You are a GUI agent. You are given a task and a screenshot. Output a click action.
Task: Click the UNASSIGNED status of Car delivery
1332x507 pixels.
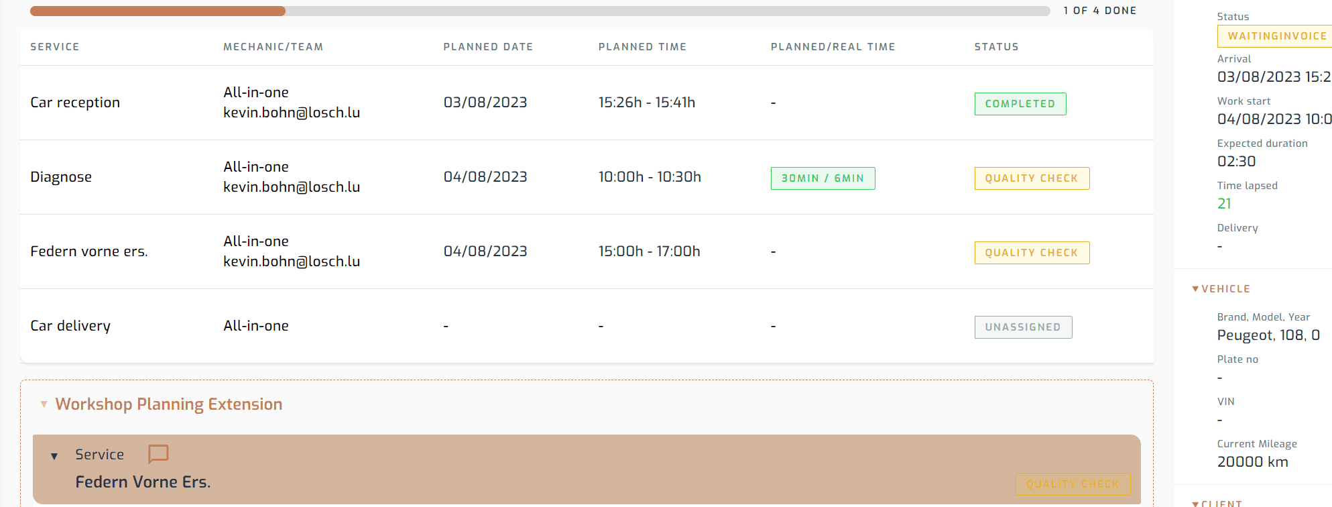click(x=1022, y=327)
